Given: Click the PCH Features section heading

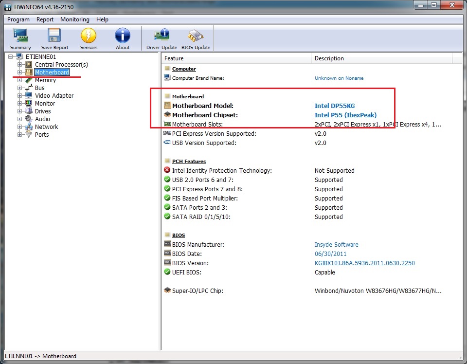Looking at the screenshot, I should tap(189, 161).
